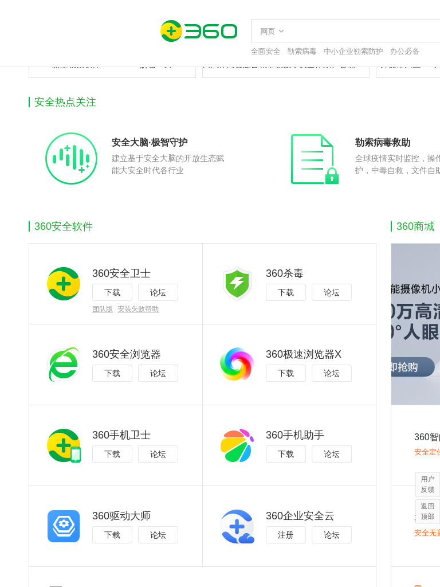The width and height of the screenshot is (440, 587).
Task: Click the 360商城 section heading
Action: 415,226
